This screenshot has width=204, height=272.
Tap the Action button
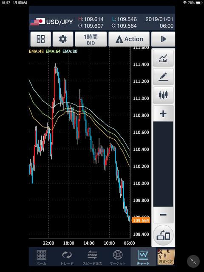[129, 39]
